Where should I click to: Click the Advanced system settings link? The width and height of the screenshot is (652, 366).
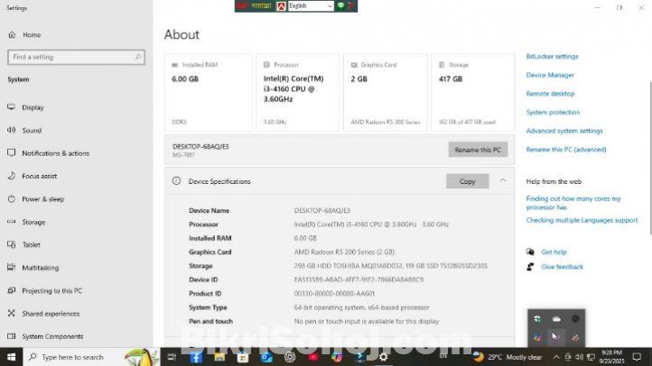click(564, 131)
